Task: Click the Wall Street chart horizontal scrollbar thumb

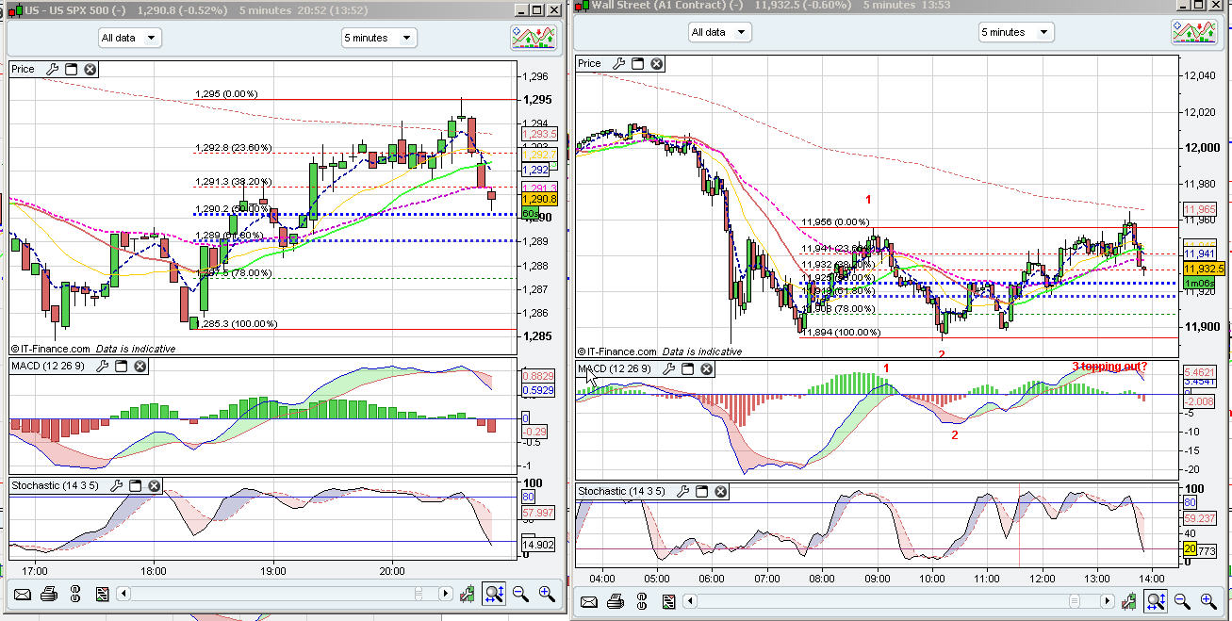Action: tap(1075, 600)
